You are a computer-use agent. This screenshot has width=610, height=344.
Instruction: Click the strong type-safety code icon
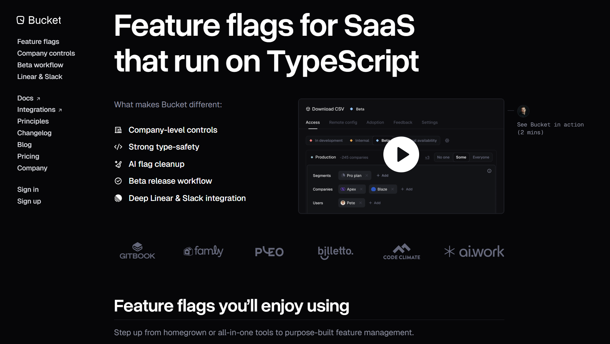(x=118, y=147)
